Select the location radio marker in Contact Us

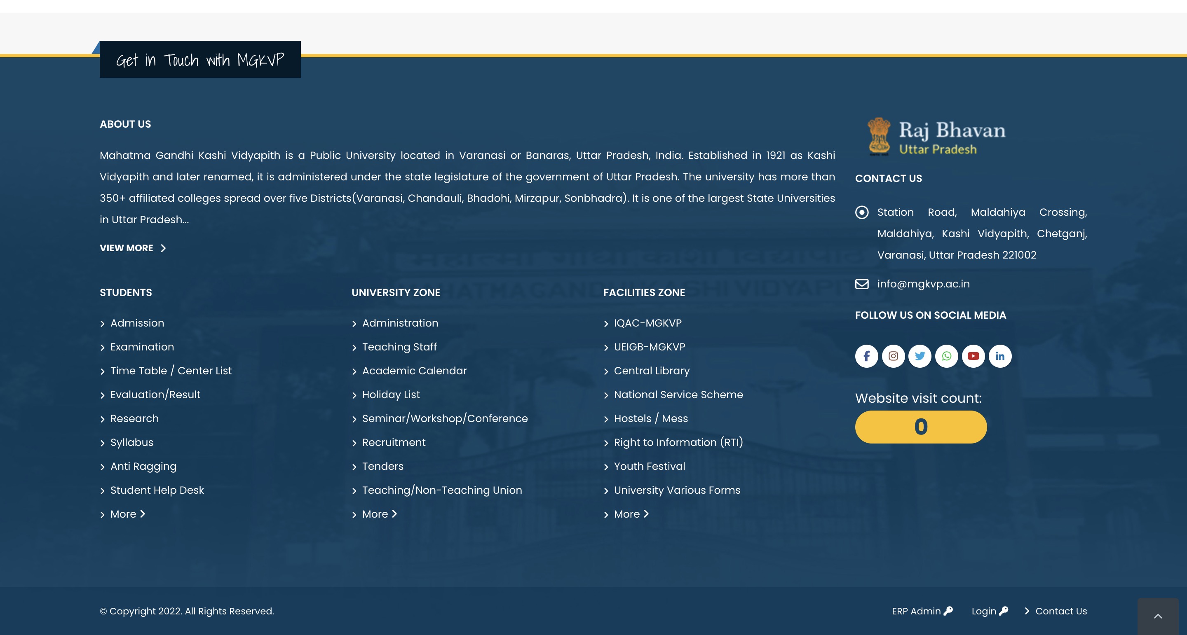(862, 213)
